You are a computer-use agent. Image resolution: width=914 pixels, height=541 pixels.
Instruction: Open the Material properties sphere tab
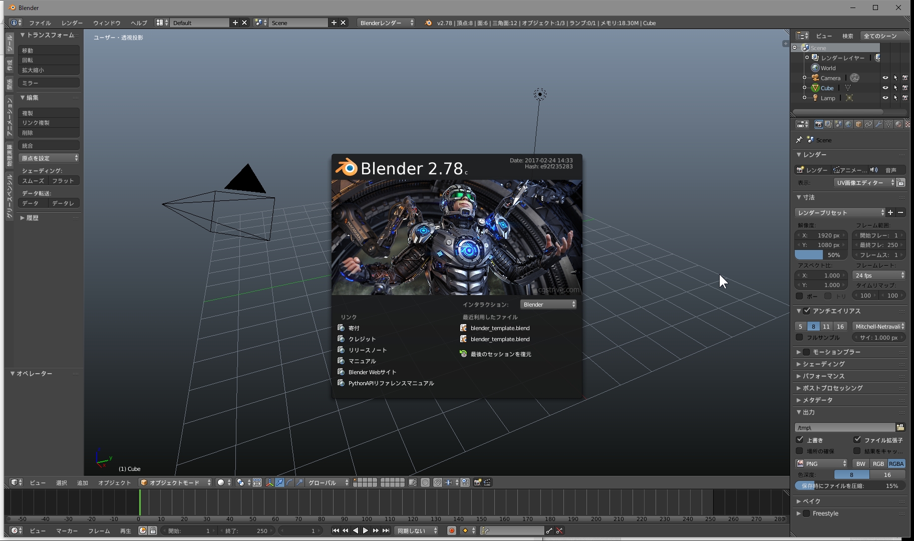click(898, 124)
